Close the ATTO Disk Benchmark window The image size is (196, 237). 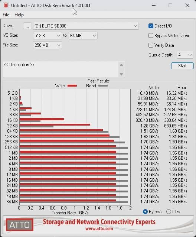click(x=187, y=5)
